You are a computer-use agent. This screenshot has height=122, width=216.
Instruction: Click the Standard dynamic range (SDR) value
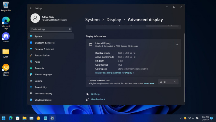[x=133, y=69]
